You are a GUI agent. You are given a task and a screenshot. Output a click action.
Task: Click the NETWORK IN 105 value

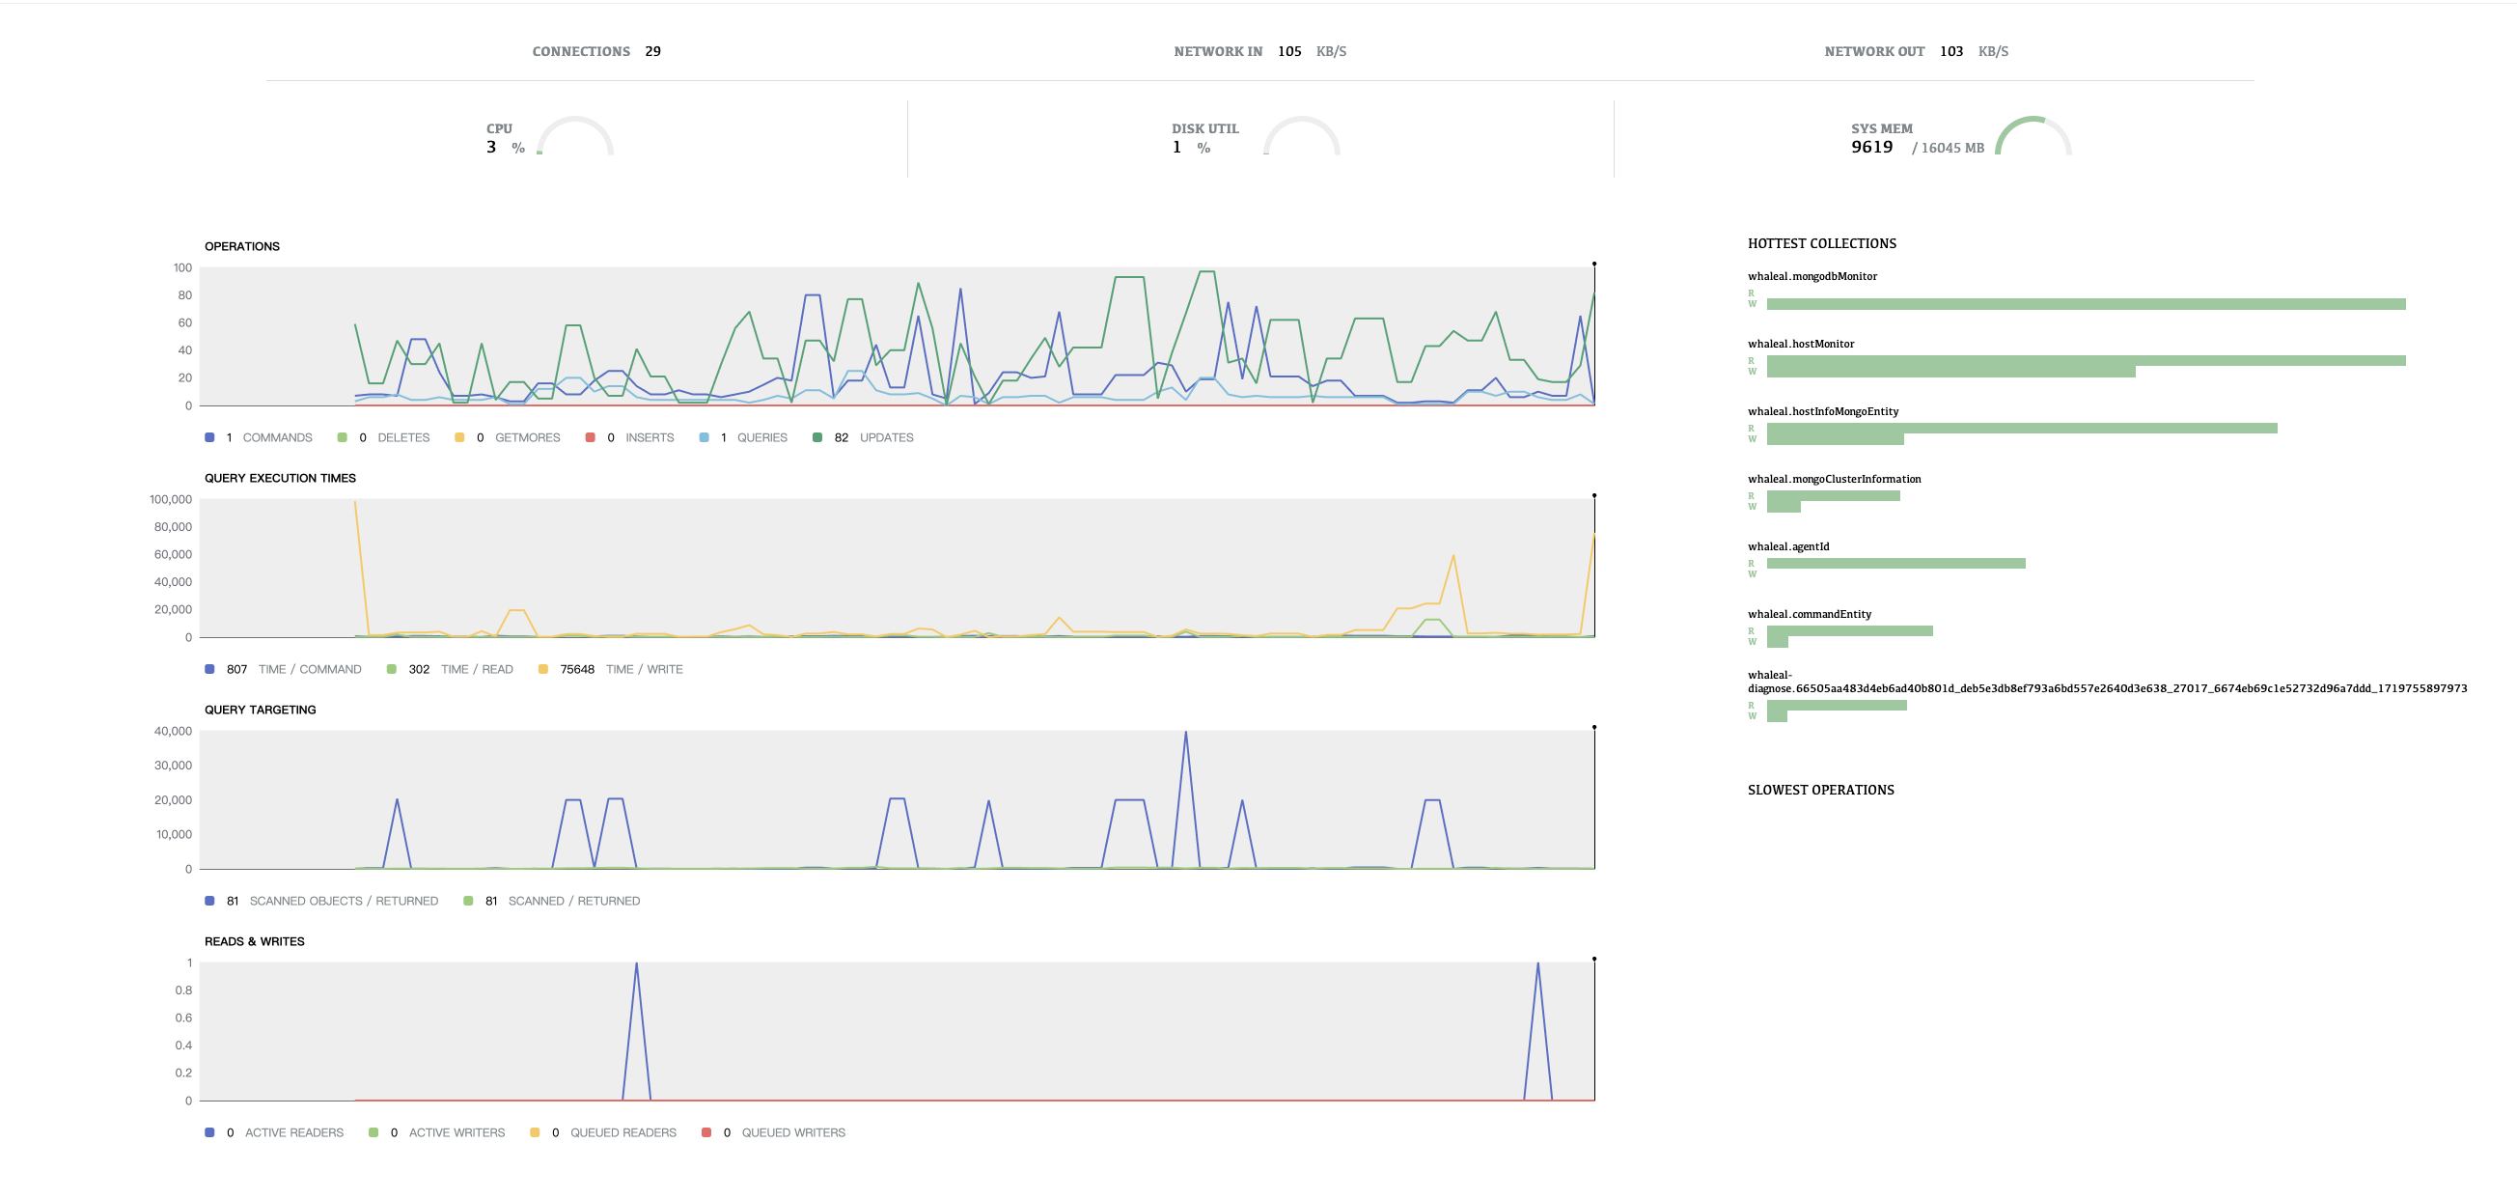(1288, 52)
